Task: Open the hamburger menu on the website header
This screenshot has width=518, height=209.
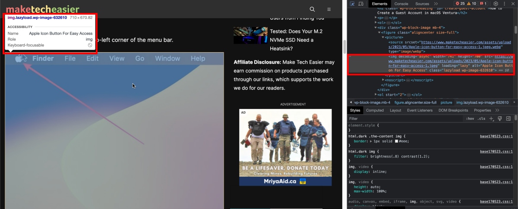Action: click(x=329, y=9)
